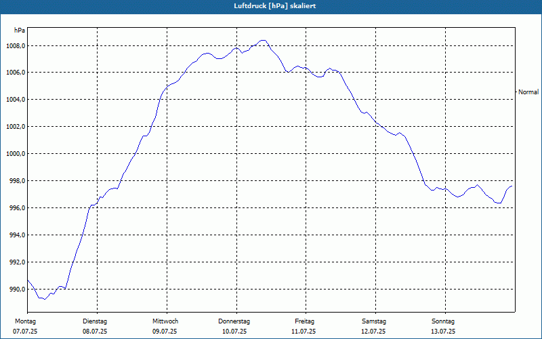This screenshot has width=542, height=339.
Task: Select the 1002,0 axis value
Action: pos(16,127)
